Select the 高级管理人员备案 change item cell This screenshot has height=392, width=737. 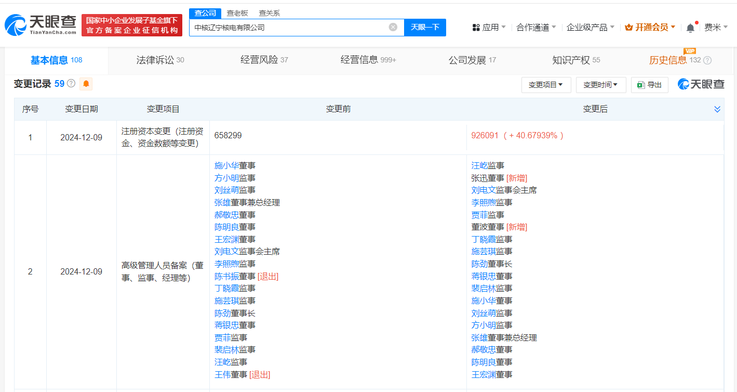pos(163,272)
